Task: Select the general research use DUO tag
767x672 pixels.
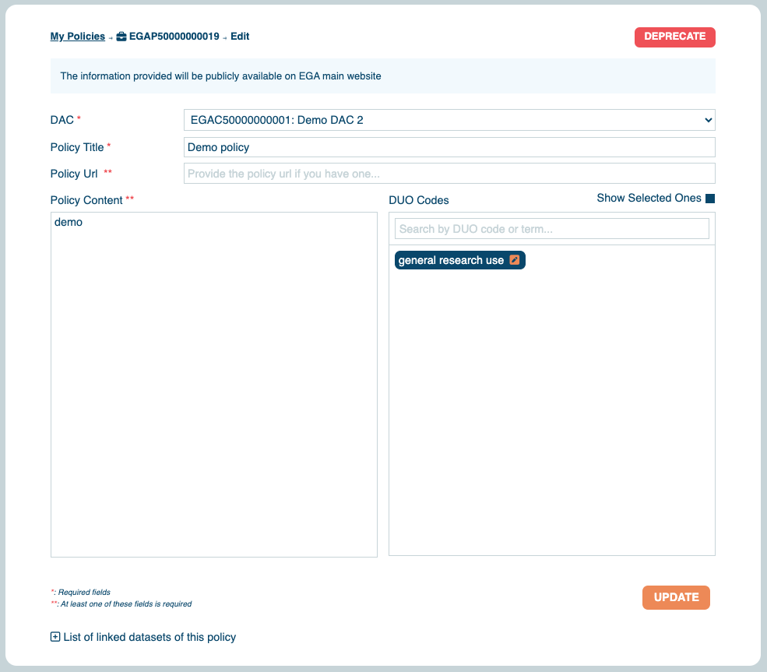Action: (451, 260)
